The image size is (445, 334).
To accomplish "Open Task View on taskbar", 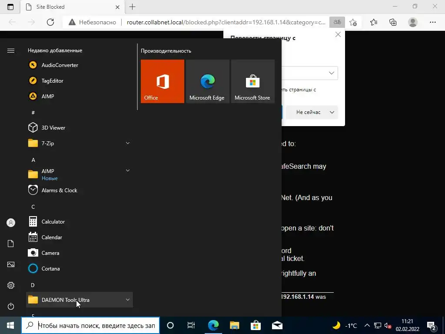I will 191,325.
